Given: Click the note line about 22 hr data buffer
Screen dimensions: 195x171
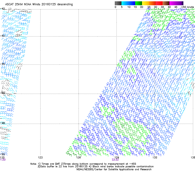Looking at the screenshot, I should point(95,167).
